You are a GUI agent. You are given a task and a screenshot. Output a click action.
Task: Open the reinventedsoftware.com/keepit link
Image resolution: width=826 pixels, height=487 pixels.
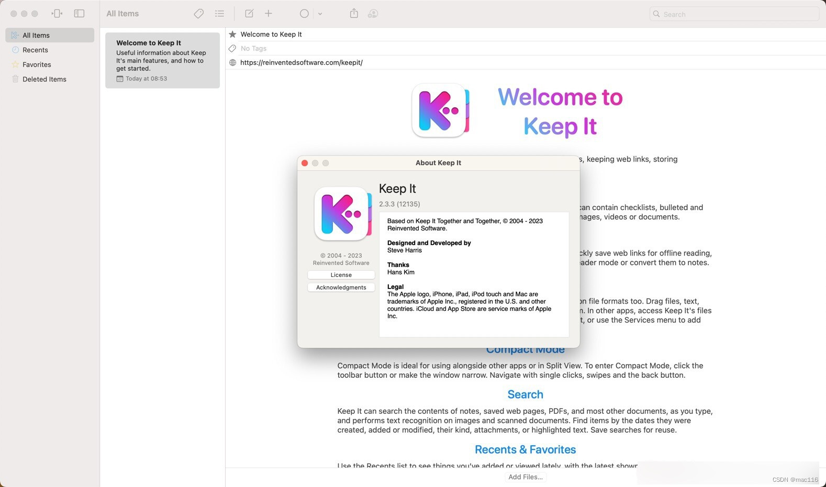(302, 63)
